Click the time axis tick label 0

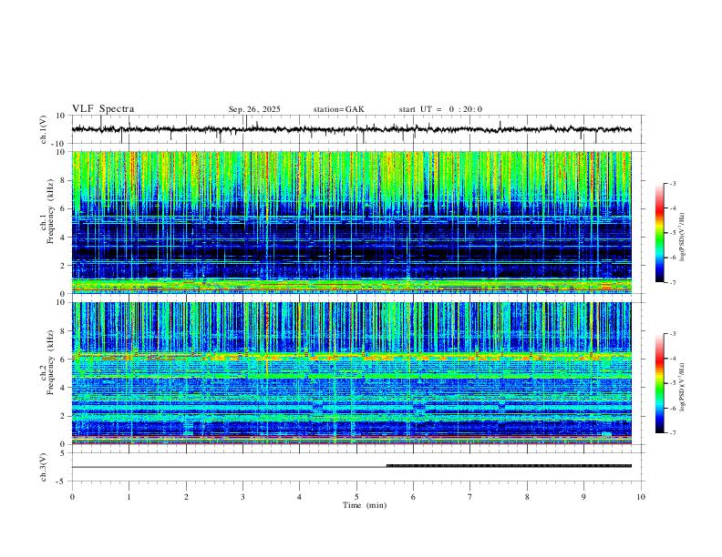point(72,497)
